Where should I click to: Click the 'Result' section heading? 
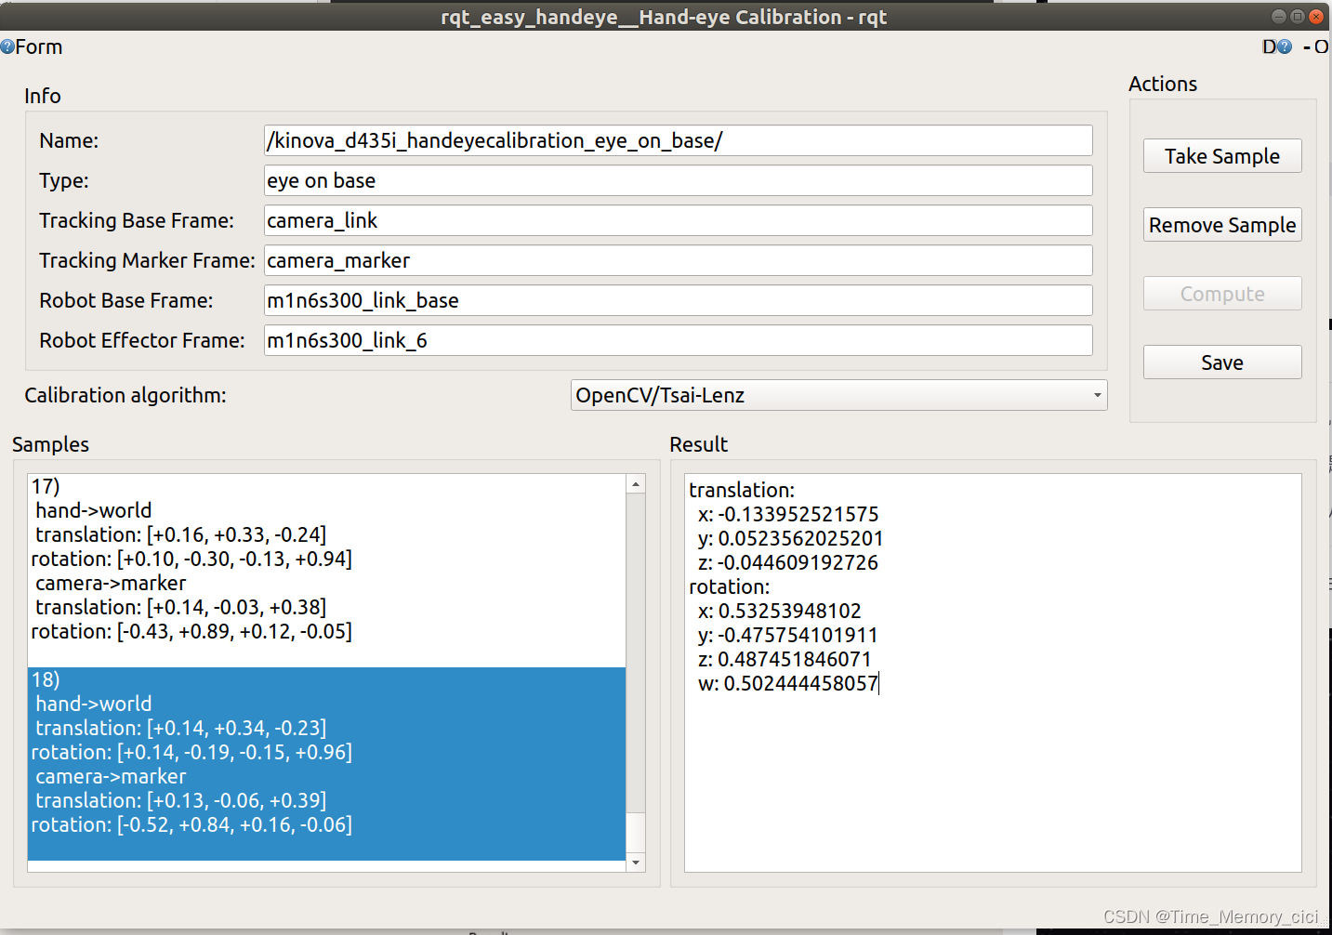pyautogui.click(x=699, y=444)
